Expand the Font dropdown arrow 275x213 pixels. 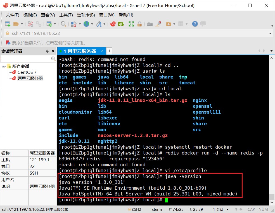point(104,24)
